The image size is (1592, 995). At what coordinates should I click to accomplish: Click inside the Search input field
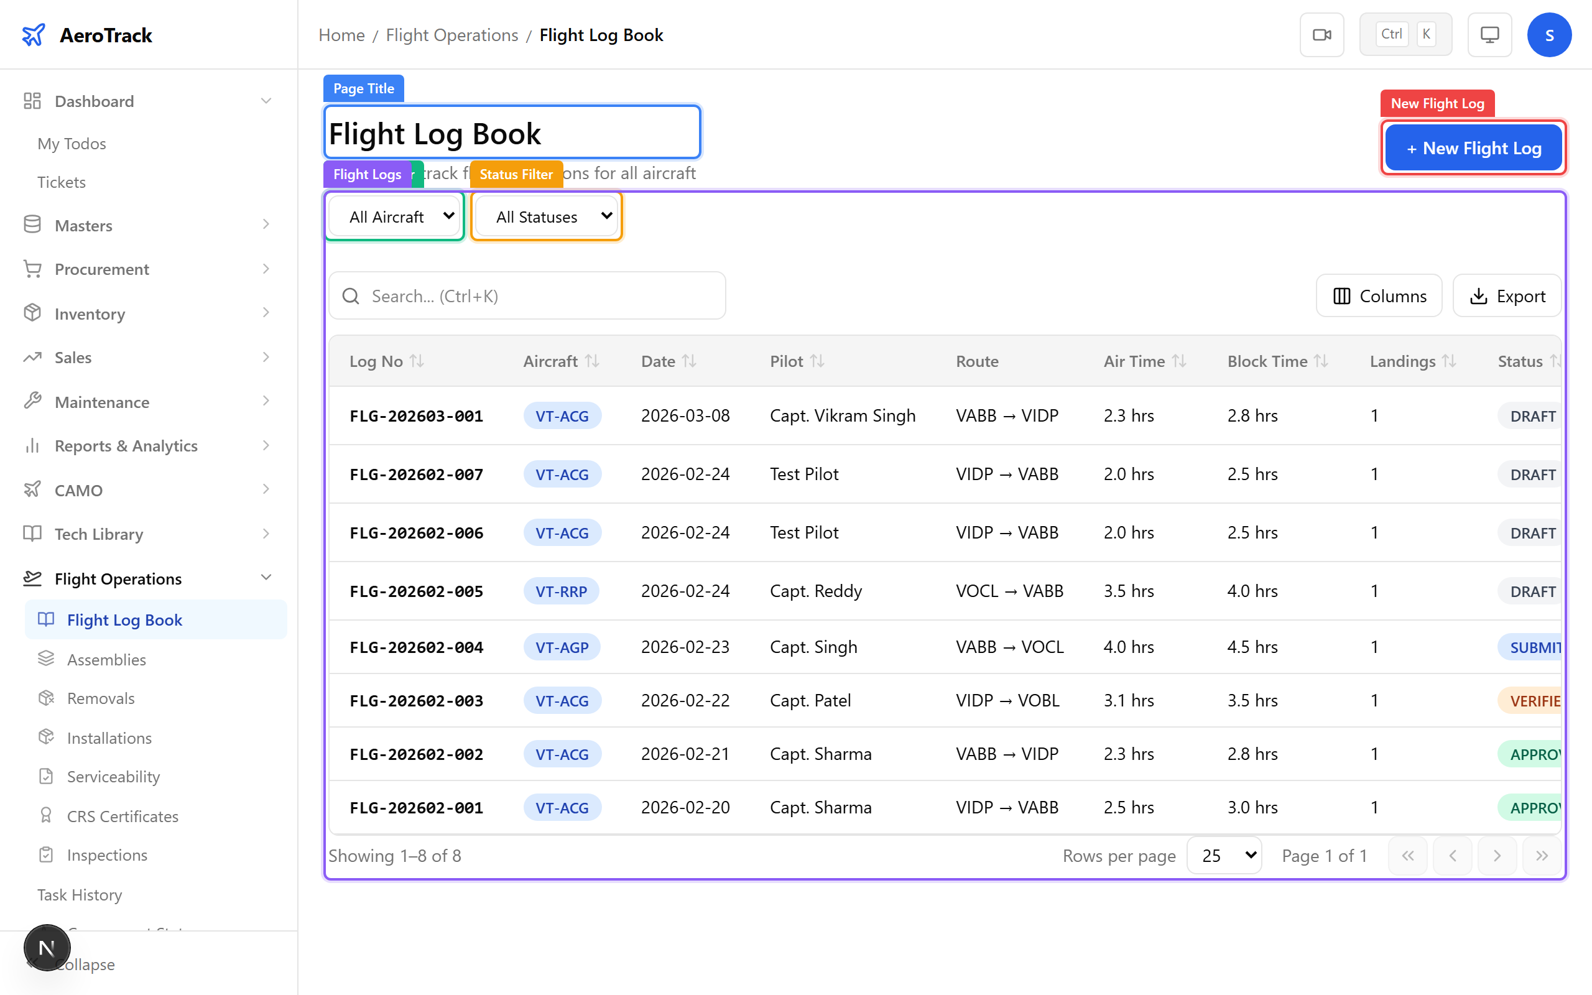[x=526, y=295]
